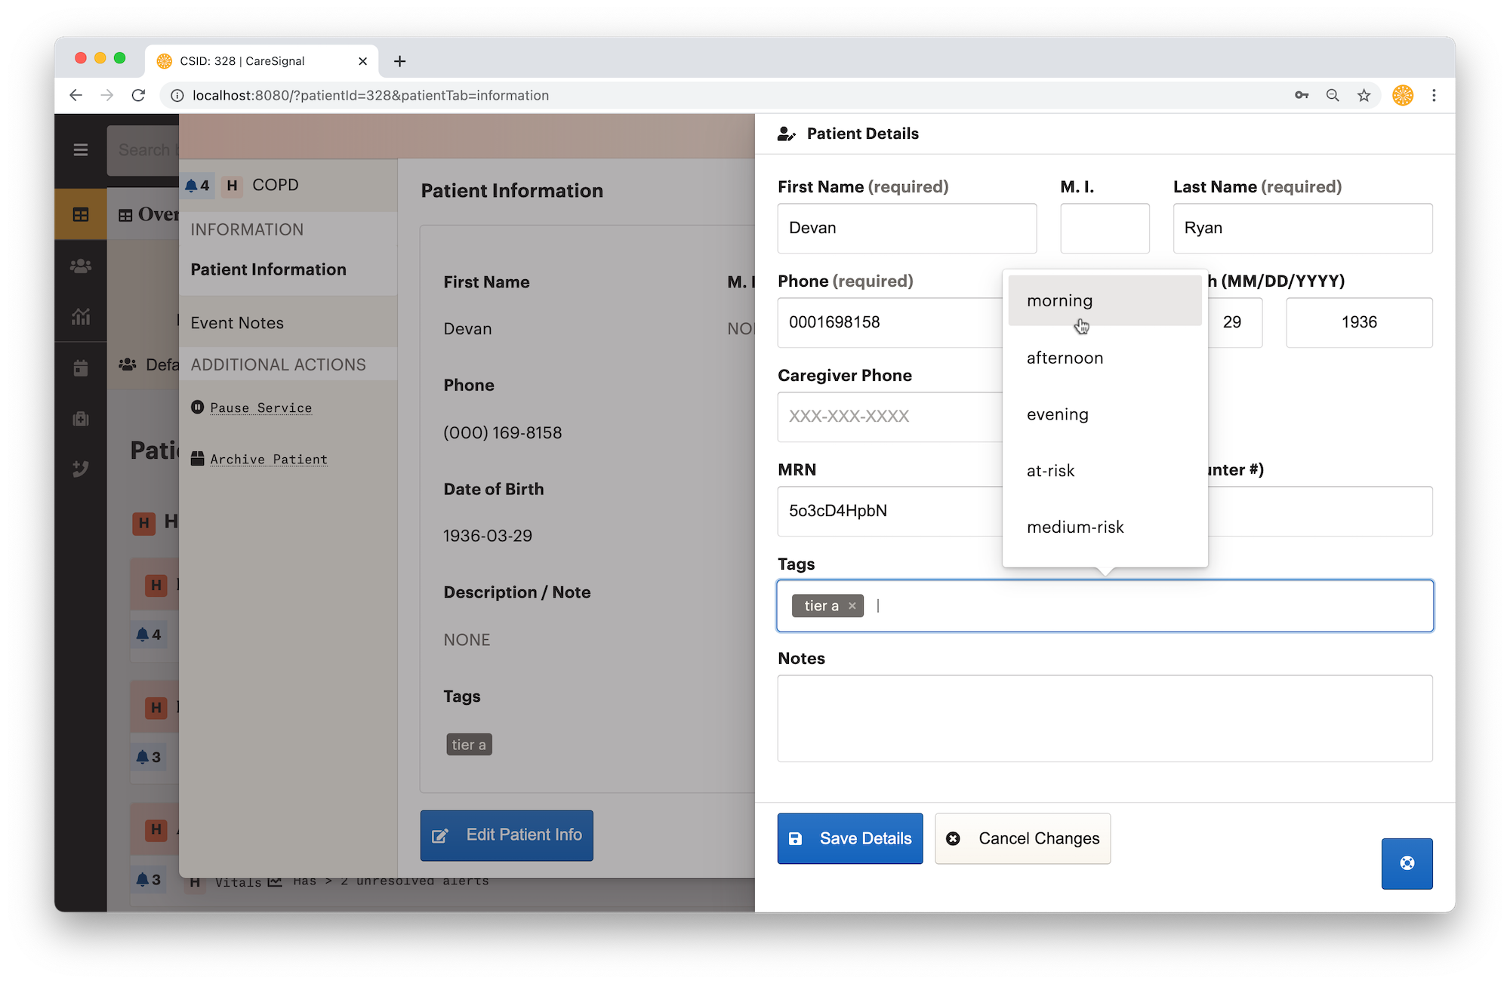Click the Notes text area
Viewport: 1510px width, 984px height.
click(x=1105, y=718)
